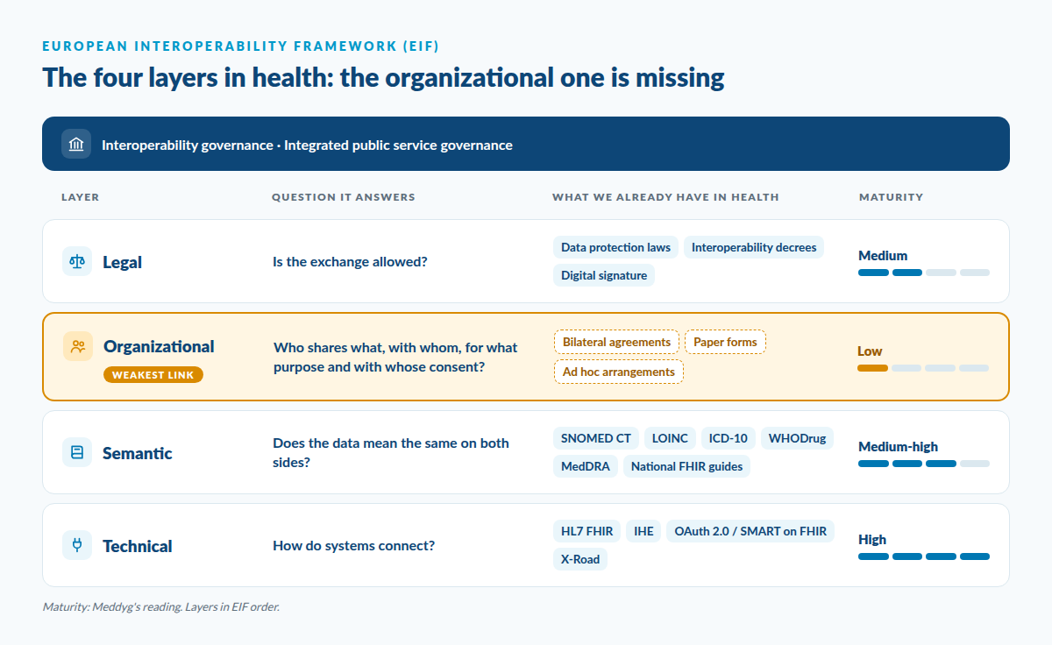Image resolution: width=1052 pixels, height=645 pixels.
Task: Click the IHE tag
Action: tap(643, 531)
